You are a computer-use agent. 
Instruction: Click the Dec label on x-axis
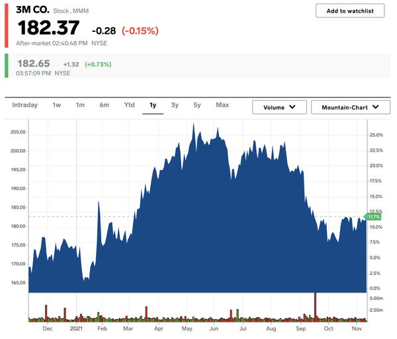pos(48,328)
